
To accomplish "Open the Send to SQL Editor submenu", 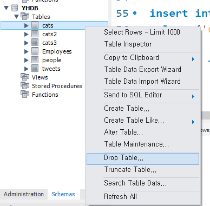I will (143, 95).
